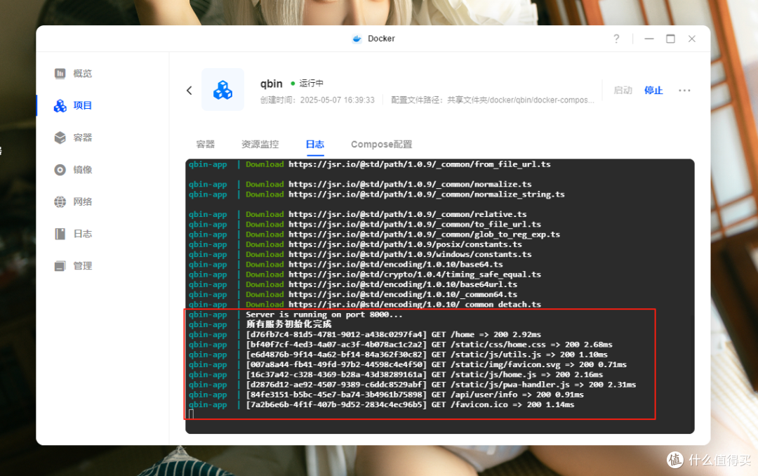The height and width of the screenshot is (476, 758).
Task: Open the 管理 management icon
Action: point(60,266)
